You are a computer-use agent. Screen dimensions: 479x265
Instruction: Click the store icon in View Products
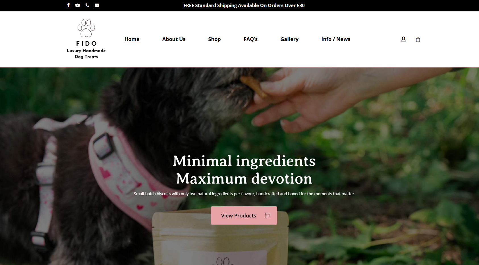tap(268, 215)
